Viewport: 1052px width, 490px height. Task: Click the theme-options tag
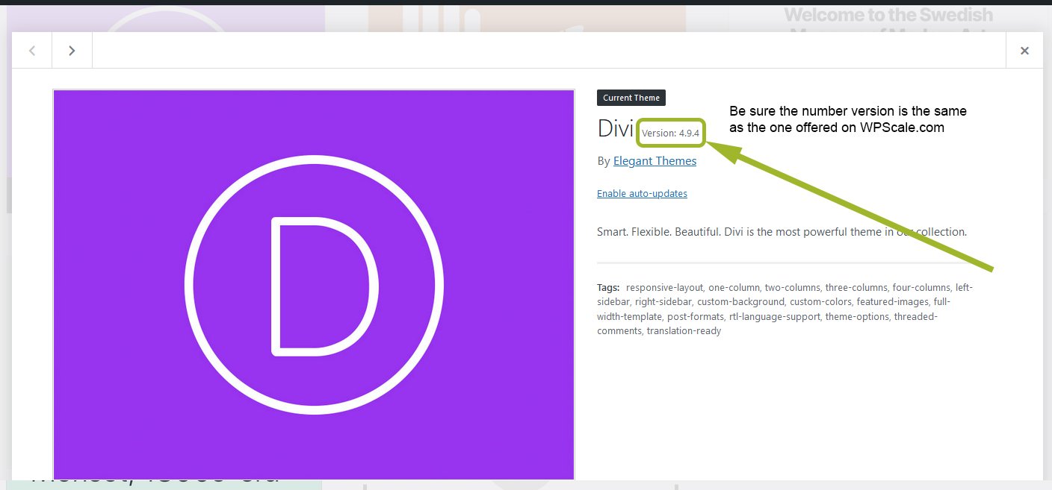point(859,316)
